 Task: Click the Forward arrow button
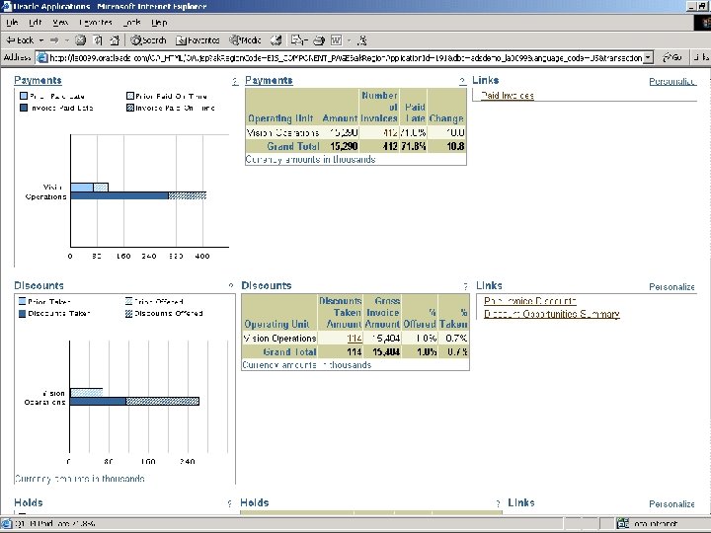[x=54, y=40]
